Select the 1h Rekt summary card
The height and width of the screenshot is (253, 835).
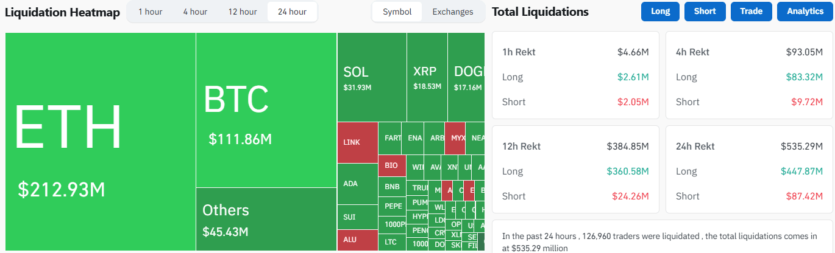pos(575,75)
